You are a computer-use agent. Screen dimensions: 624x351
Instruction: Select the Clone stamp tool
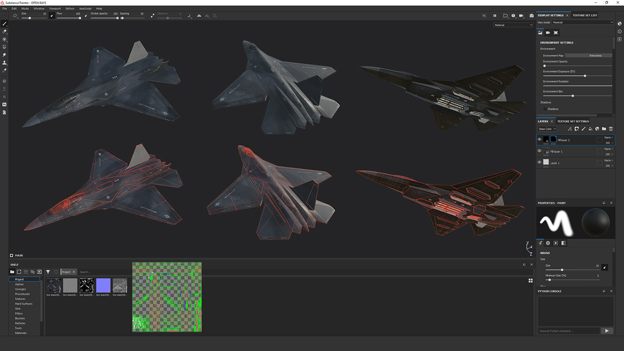point(4,62)
